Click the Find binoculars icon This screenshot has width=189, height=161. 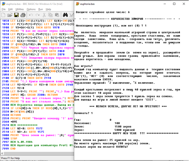click(x=65, y=15)
